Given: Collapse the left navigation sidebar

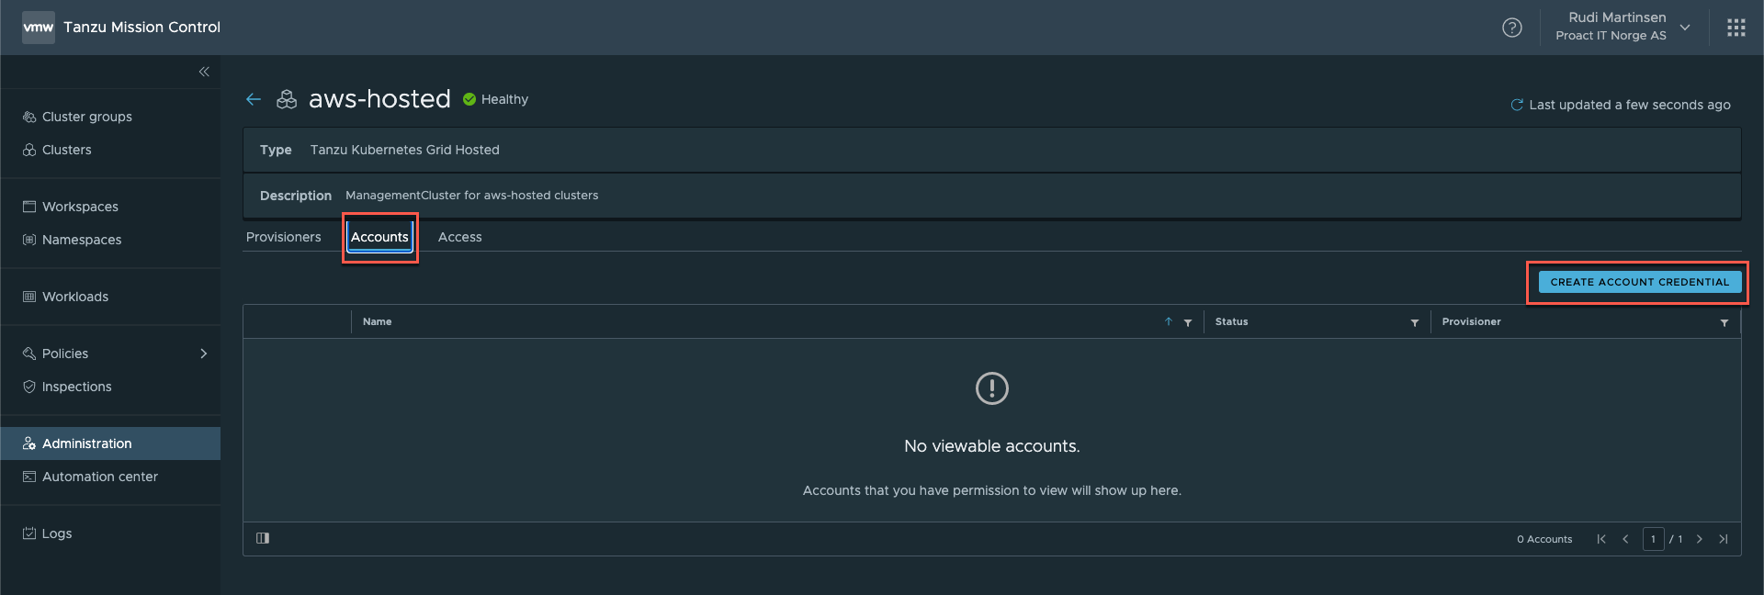Looking at the screenshot, I should point(204,72).
